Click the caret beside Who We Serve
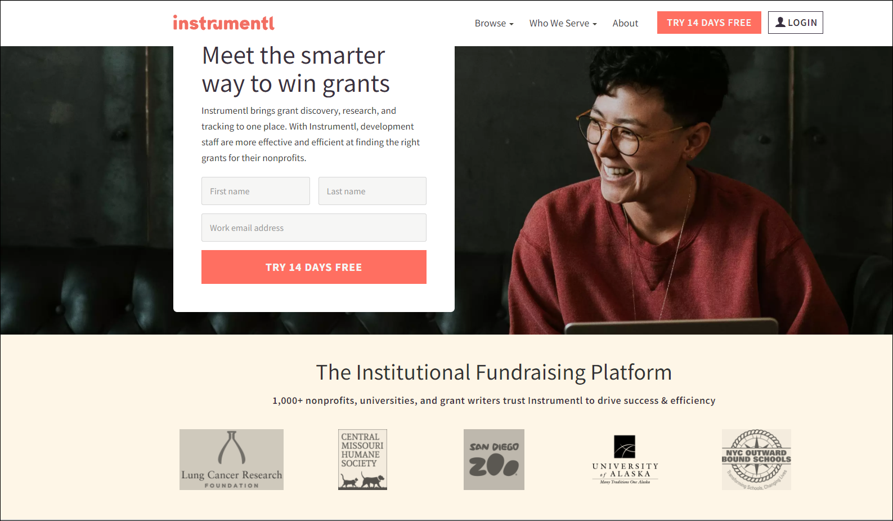The image size is (893, 521). click(x=595, y=24)
